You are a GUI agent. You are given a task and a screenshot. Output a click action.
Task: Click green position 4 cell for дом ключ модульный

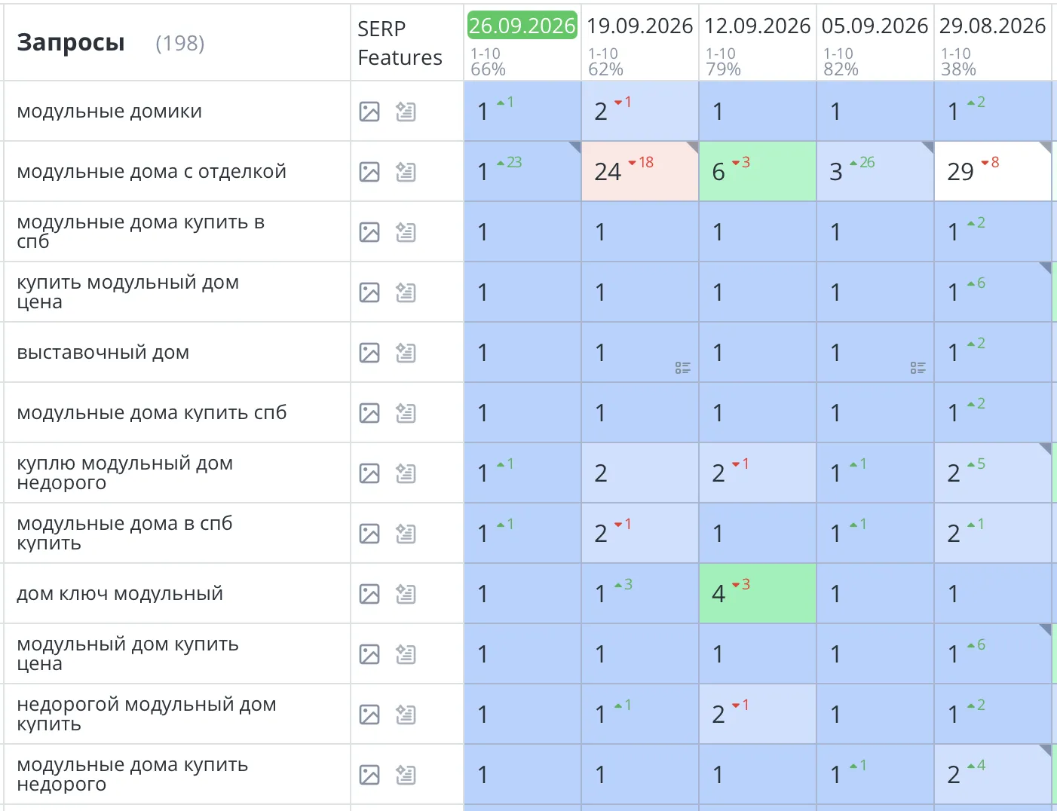[758, 594]
